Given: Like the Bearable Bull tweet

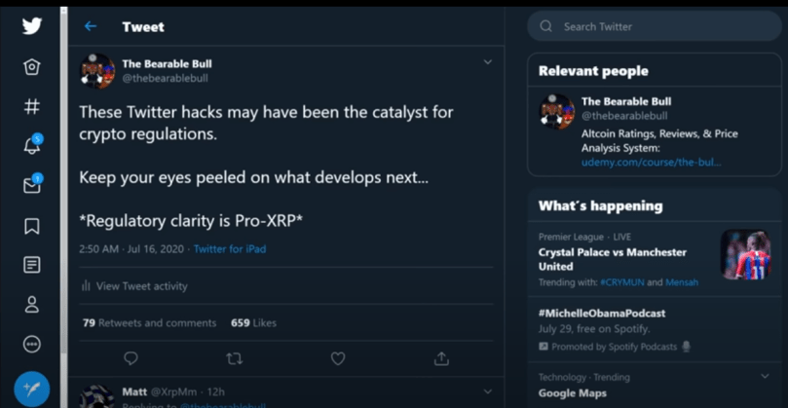Looking at the screenshot, I should 338,358.
